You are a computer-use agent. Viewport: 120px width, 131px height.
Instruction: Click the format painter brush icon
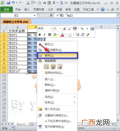[x=88, y=35]
